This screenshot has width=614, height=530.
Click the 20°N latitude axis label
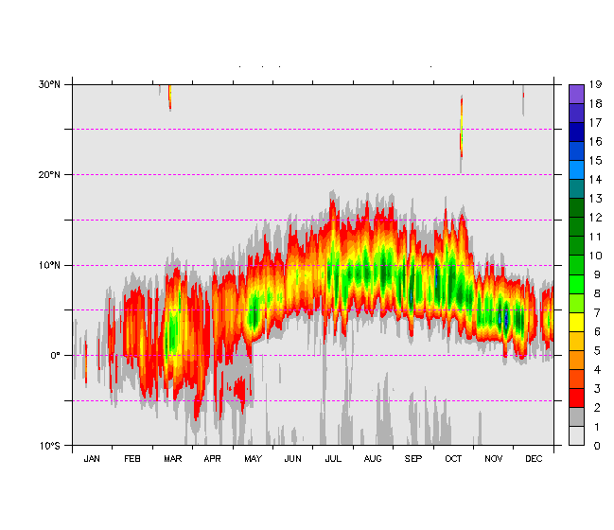[x=49, y=175]
